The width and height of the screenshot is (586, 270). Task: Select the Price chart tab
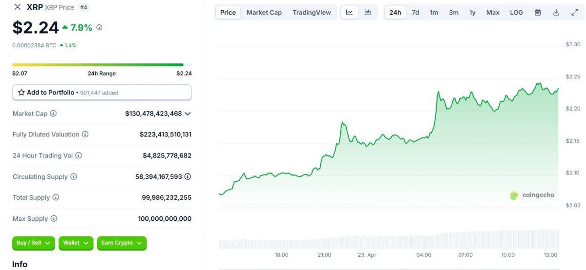[x=228, y=13]
